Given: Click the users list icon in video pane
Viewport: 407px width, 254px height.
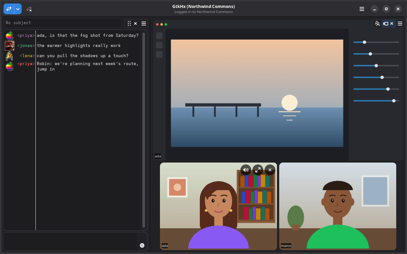Looking at the screenshot, I should point(377,23).
